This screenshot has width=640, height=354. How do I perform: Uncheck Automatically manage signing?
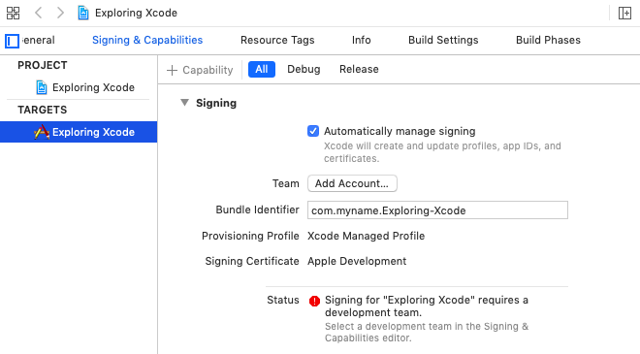(313, 131)
